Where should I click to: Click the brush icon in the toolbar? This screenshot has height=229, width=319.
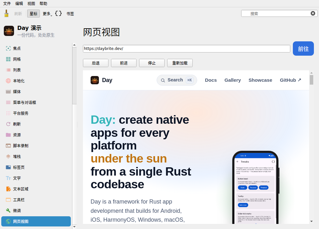click(6, 13)
